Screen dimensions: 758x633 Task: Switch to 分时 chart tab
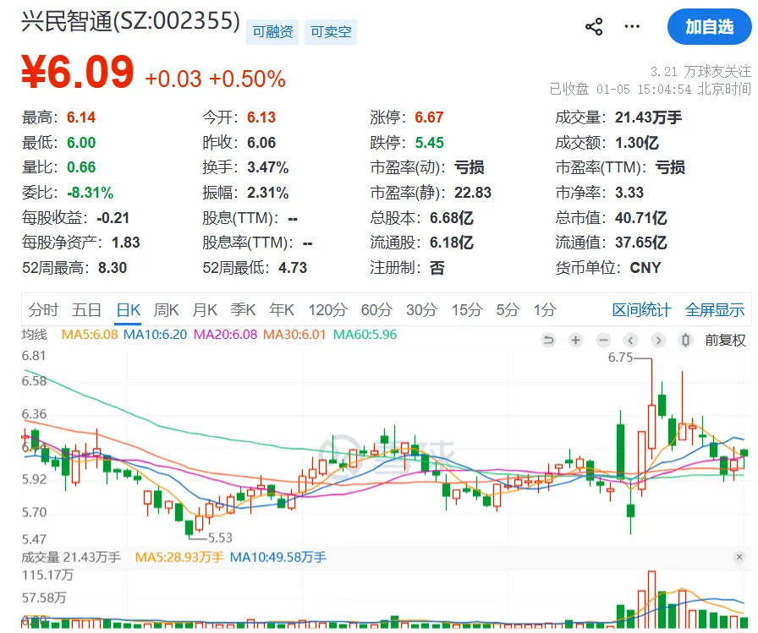click(x=43, y=310)
